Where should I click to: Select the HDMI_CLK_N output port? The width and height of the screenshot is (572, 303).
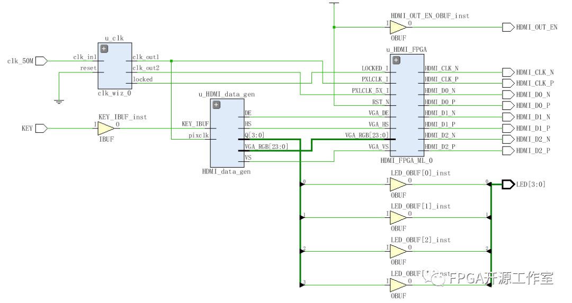pyautogui.click(x=508, y=72)
